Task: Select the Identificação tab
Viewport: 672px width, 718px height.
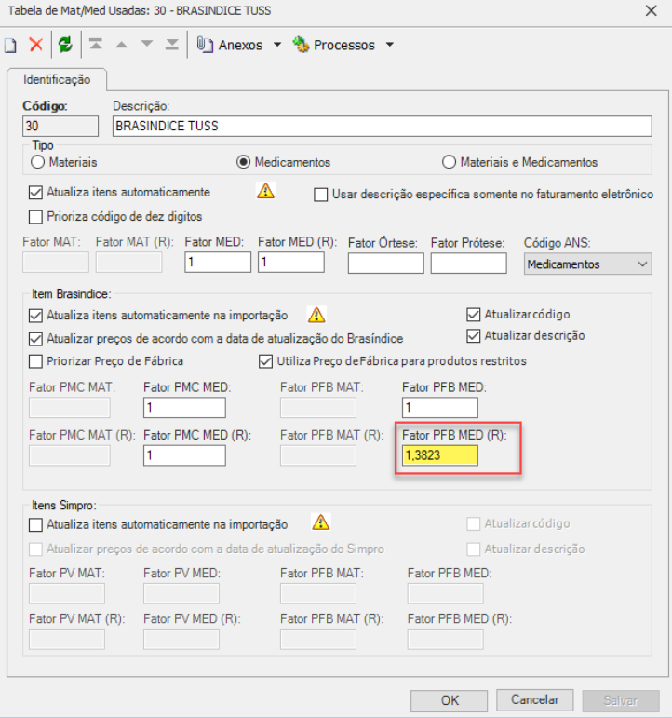Action: (x=57, y=80)
